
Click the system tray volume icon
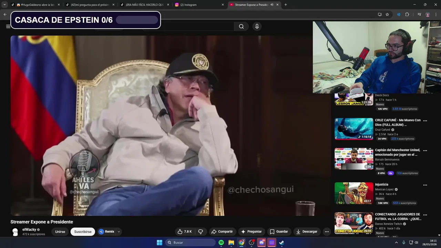point(416,242)
